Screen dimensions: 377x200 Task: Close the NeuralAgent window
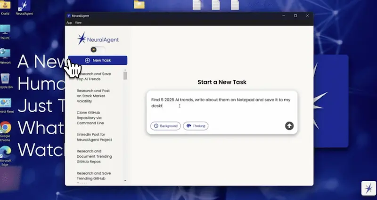tap(307, 15)
